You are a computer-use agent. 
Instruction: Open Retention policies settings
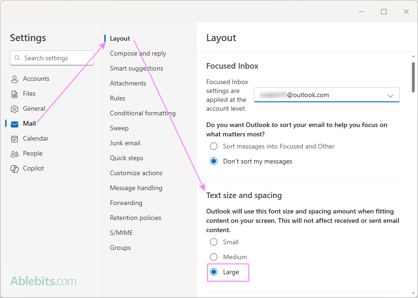pyautogui.click(x=136, y=218)
